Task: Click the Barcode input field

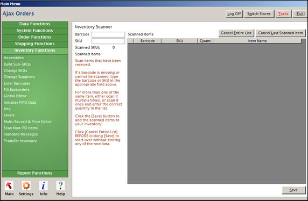Action: [108, 34]
